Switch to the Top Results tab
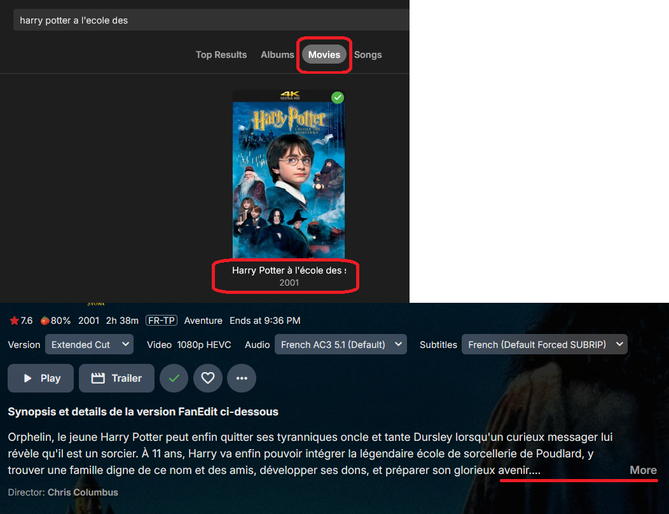 pos(221,55)
